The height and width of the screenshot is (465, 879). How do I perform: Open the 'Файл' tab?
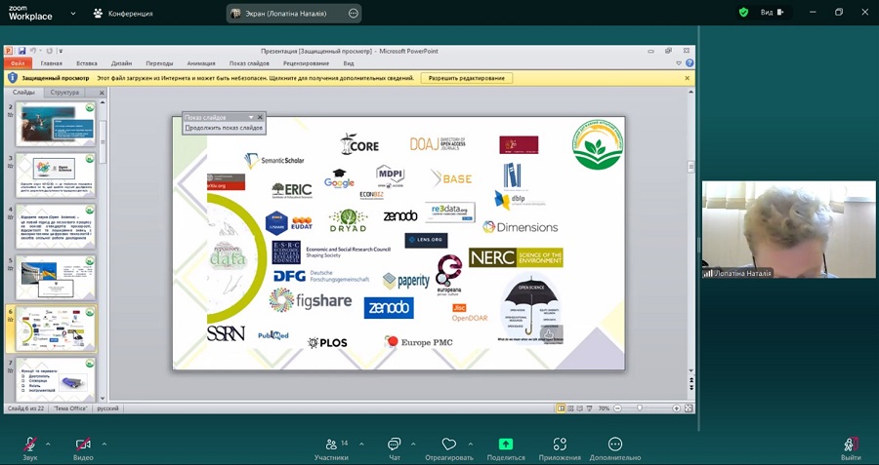point(18,63)
